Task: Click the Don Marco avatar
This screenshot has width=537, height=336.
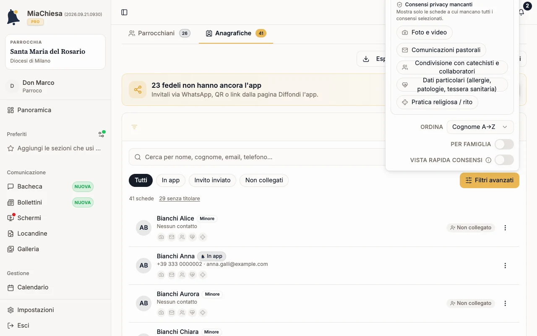Action: point(12,86)
